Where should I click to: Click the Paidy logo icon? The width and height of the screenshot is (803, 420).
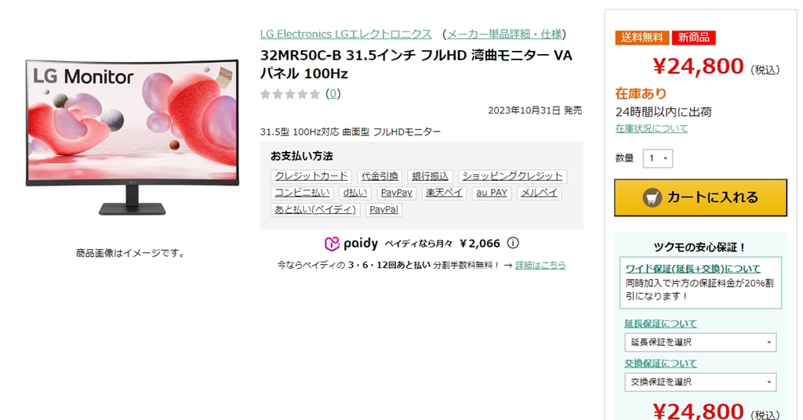click(332, 244)
